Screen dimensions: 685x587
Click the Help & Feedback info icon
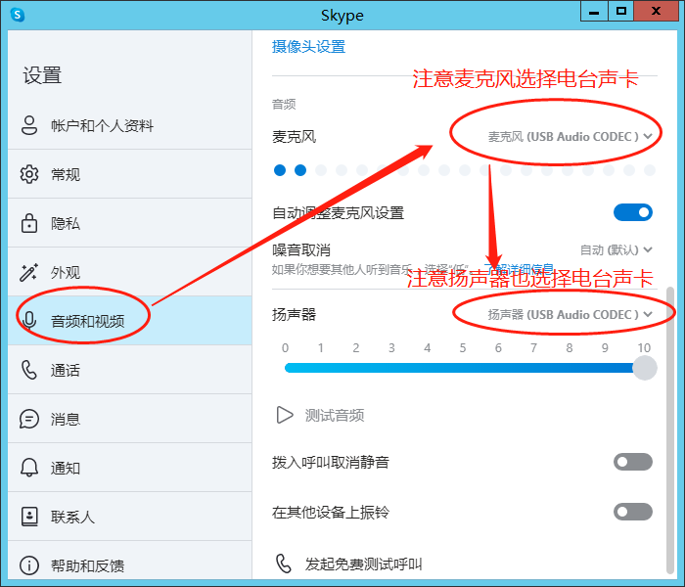pos(29,565)
